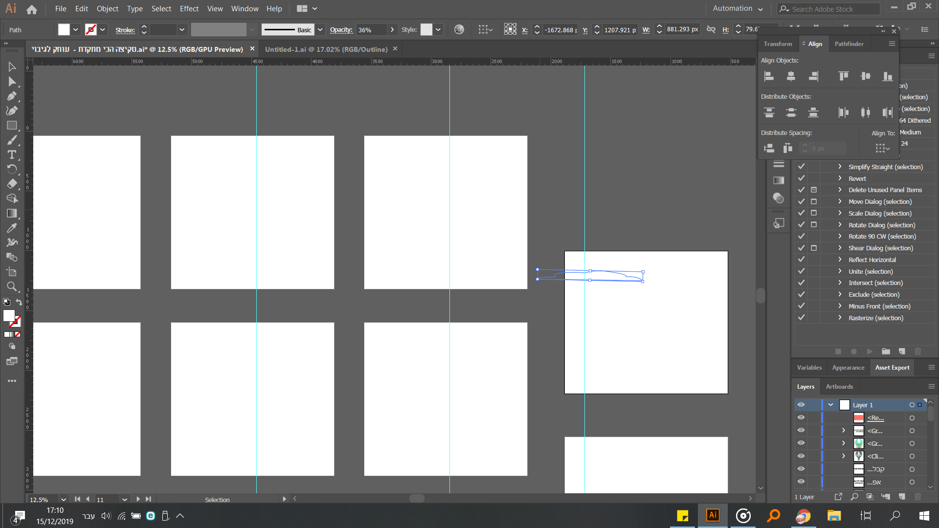Click Create New Layer icon

click(902, 497)
